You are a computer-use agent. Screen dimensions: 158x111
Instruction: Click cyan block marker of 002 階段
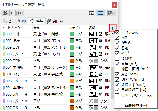[x=4, y=41]
